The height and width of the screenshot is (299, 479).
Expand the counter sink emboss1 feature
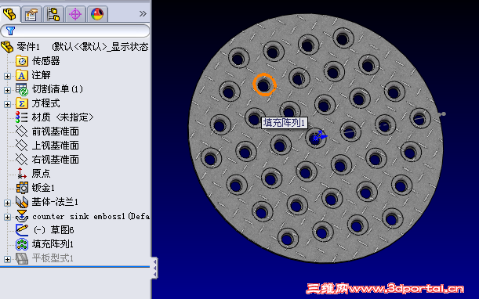point(7,218)
